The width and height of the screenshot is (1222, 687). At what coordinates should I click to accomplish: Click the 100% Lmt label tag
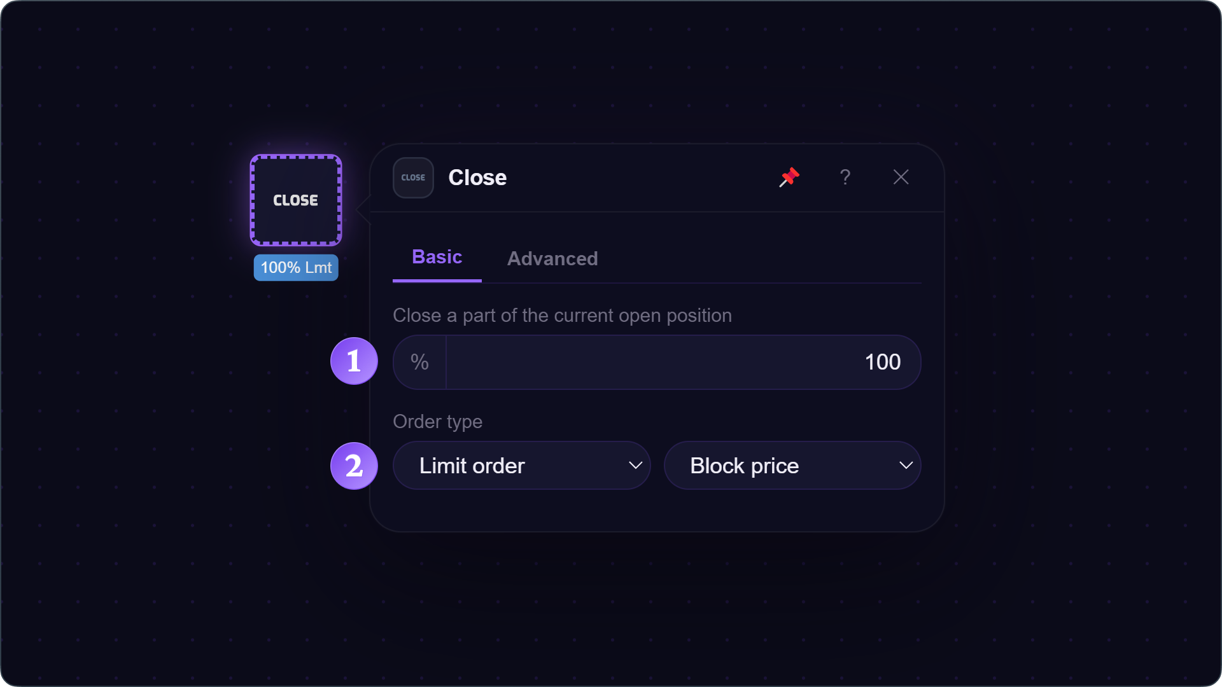click(296, 267)
